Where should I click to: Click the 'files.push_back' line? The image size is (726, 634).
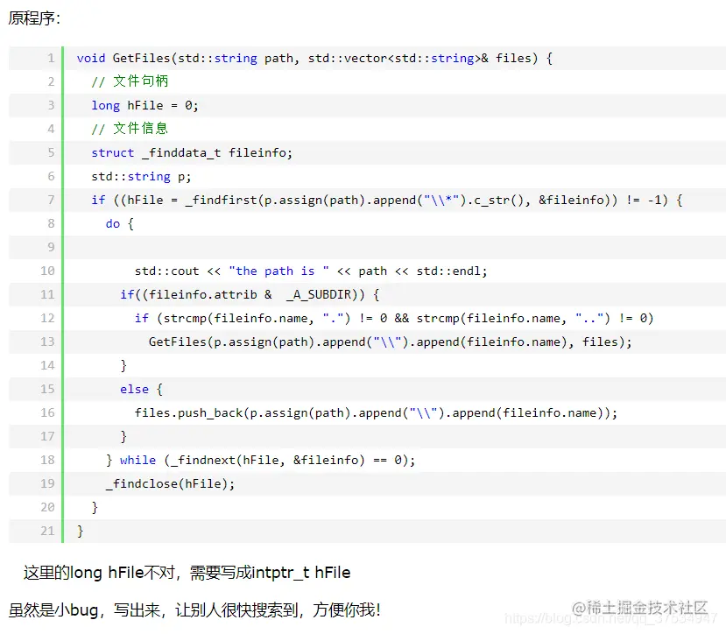376,412
